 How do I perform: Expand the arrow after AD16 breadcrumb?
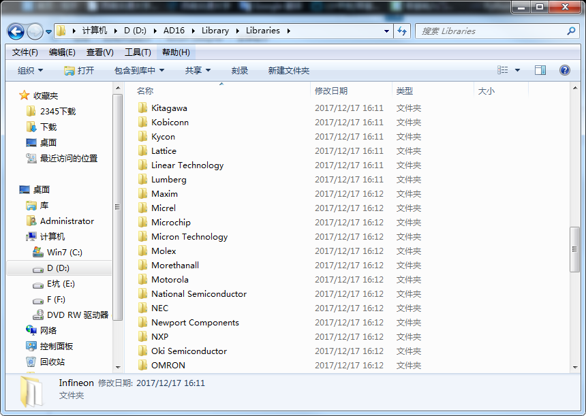[194, 31]
